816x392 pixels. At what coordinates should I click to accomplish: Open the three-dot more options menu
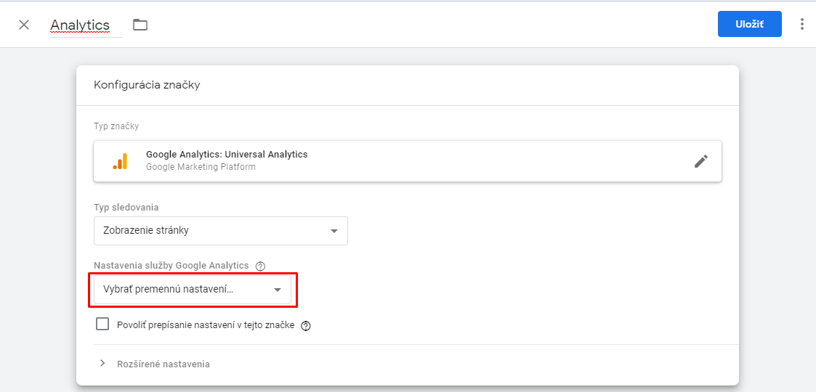point(802,24)
